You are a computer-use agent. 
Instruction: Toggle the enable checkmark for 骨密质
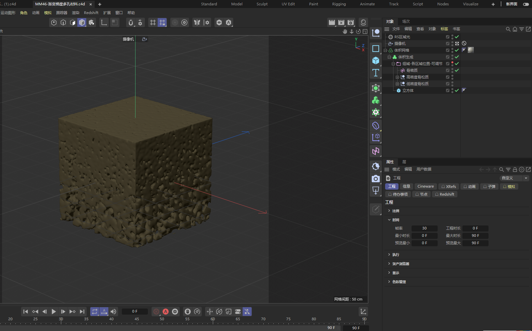pos(457,70)
